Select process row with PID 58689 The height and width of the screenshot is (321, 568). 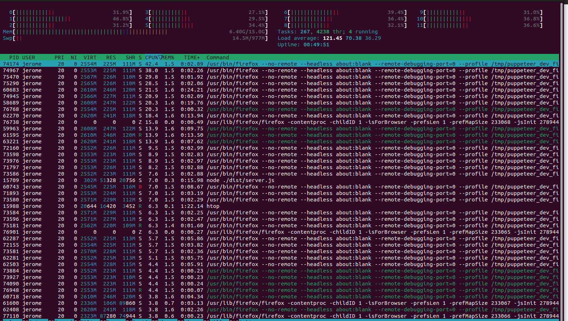coord(280,103)
